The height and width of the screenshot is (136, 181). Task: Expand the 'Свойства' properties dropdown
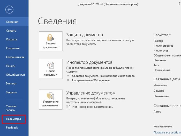pyautogui.click(x=162, y=35)
